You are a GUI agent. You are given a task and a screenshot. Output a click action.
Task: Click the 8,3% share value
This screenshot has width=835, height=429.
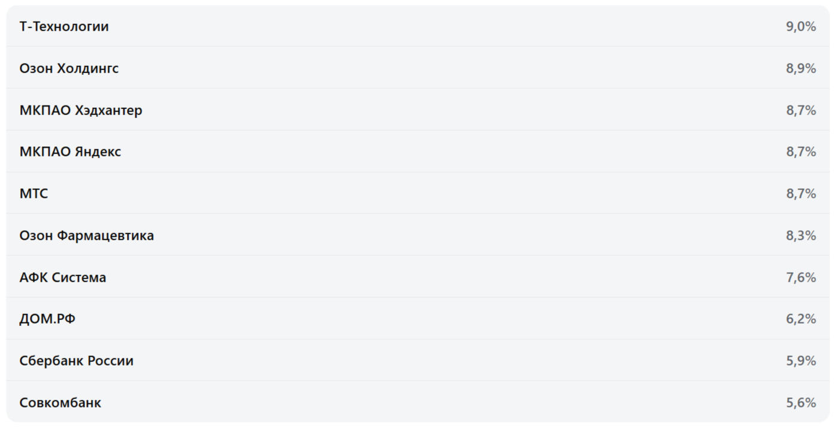[801, 235]
